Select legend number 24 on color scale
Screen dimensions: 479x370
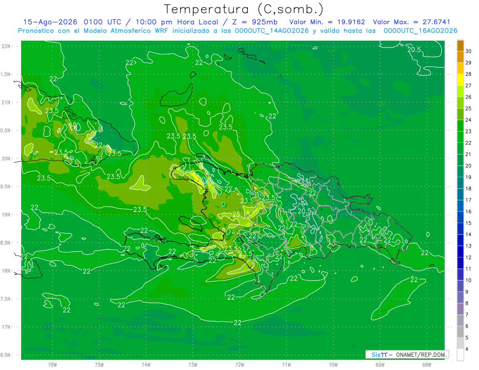coord(468,120)
